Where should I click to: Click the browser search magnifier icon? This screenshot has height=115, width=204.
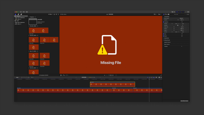(58, 14)
